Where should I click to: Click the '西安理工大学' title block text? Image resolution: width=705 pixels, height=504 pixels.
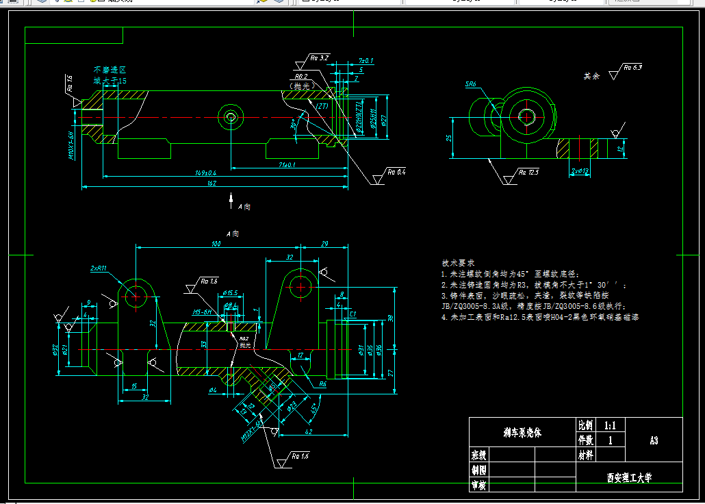[x=629, y=478]
